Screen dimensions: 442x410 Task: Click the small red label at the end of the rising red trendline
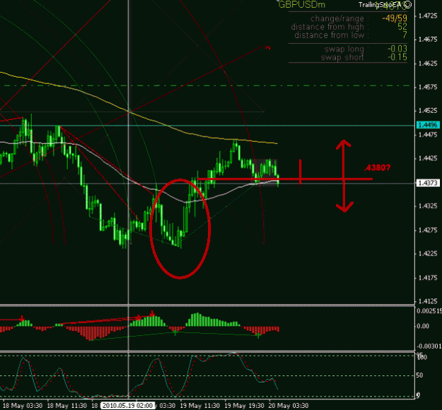pos(268,48)
